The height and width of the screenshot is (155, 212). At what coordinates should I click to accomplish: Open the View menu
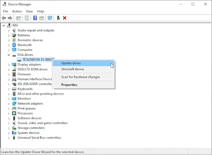point(29,11)
